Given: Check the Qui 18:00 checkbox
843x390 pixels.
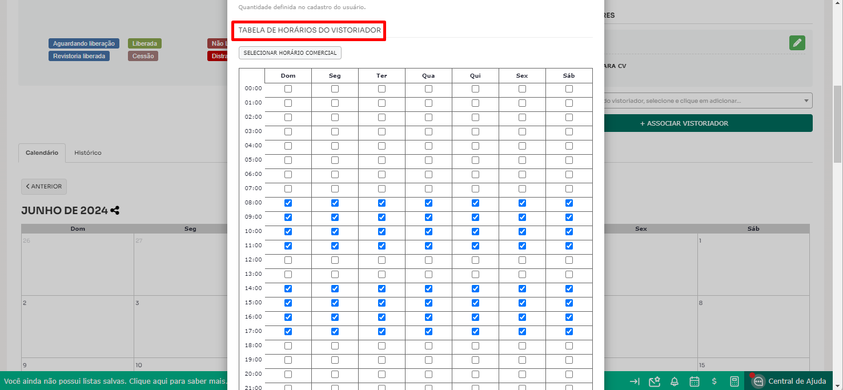Looking at the screenshot, I should (x=475, y=345).
